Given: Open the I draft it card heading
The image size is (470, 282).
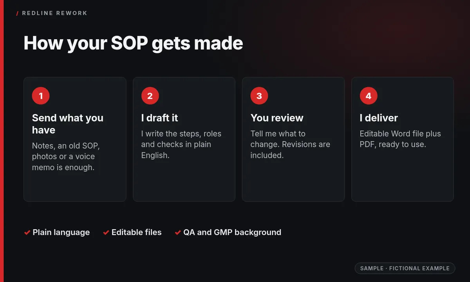Looking at the screenshot, I should coord(159,118).
